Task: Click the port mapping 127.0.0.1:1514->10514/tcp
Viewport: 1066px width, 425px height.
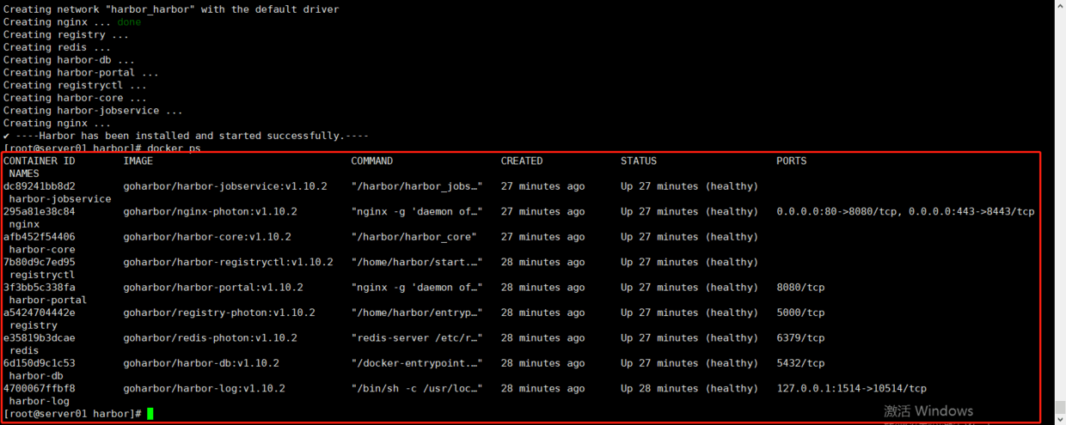Action: (x=852, y=389)
